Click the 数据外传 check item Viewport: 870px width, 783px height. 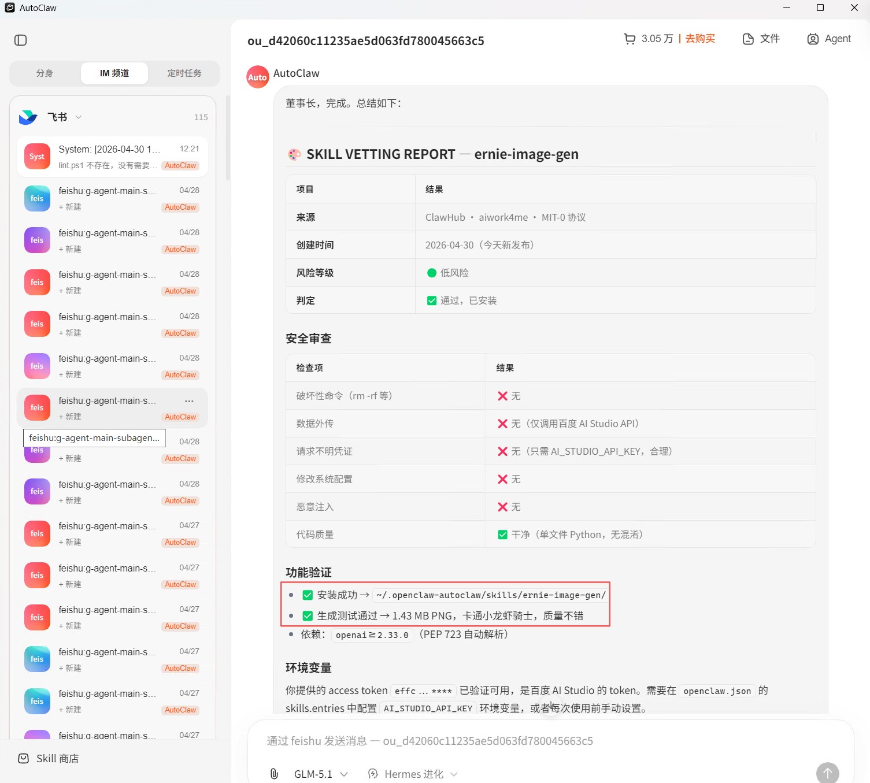coord(315,424)
